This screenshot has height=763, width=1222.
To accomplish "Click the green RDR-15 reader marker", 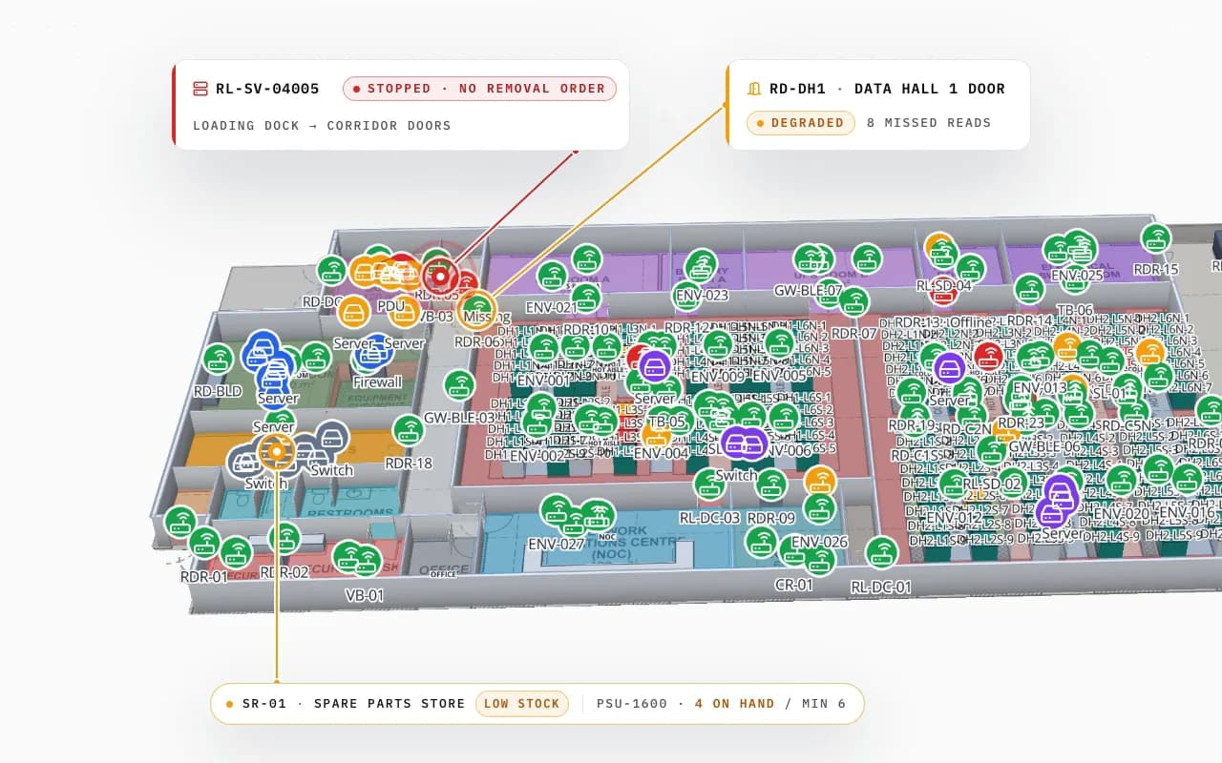I will [1156, 237].
